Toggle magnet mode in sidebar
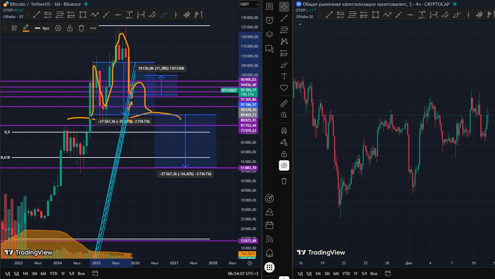 tap(284, 131)
